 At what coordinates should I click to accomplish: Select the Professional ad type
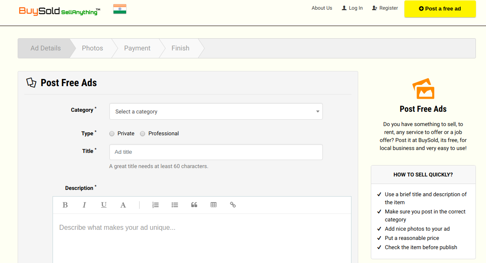pos(143,134)
